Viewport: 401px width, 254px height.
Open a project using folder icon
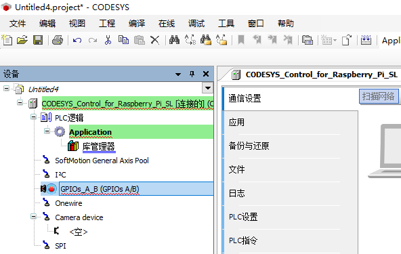pos(22,40)
